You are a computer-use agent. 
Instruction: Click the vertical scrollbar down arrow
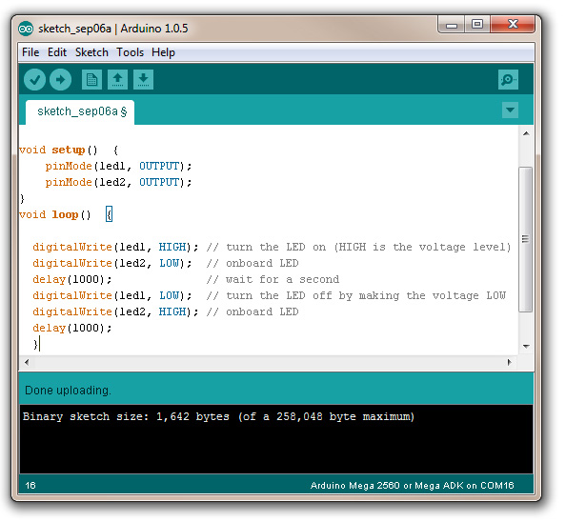click(x=526, y=347)
